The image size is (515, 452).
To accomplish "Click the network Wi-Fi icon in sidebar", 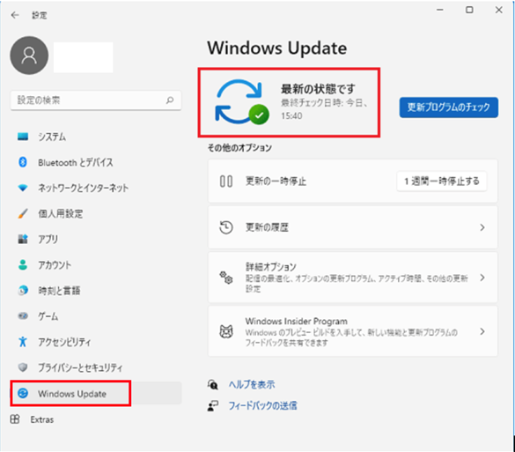I will [23, 188].
